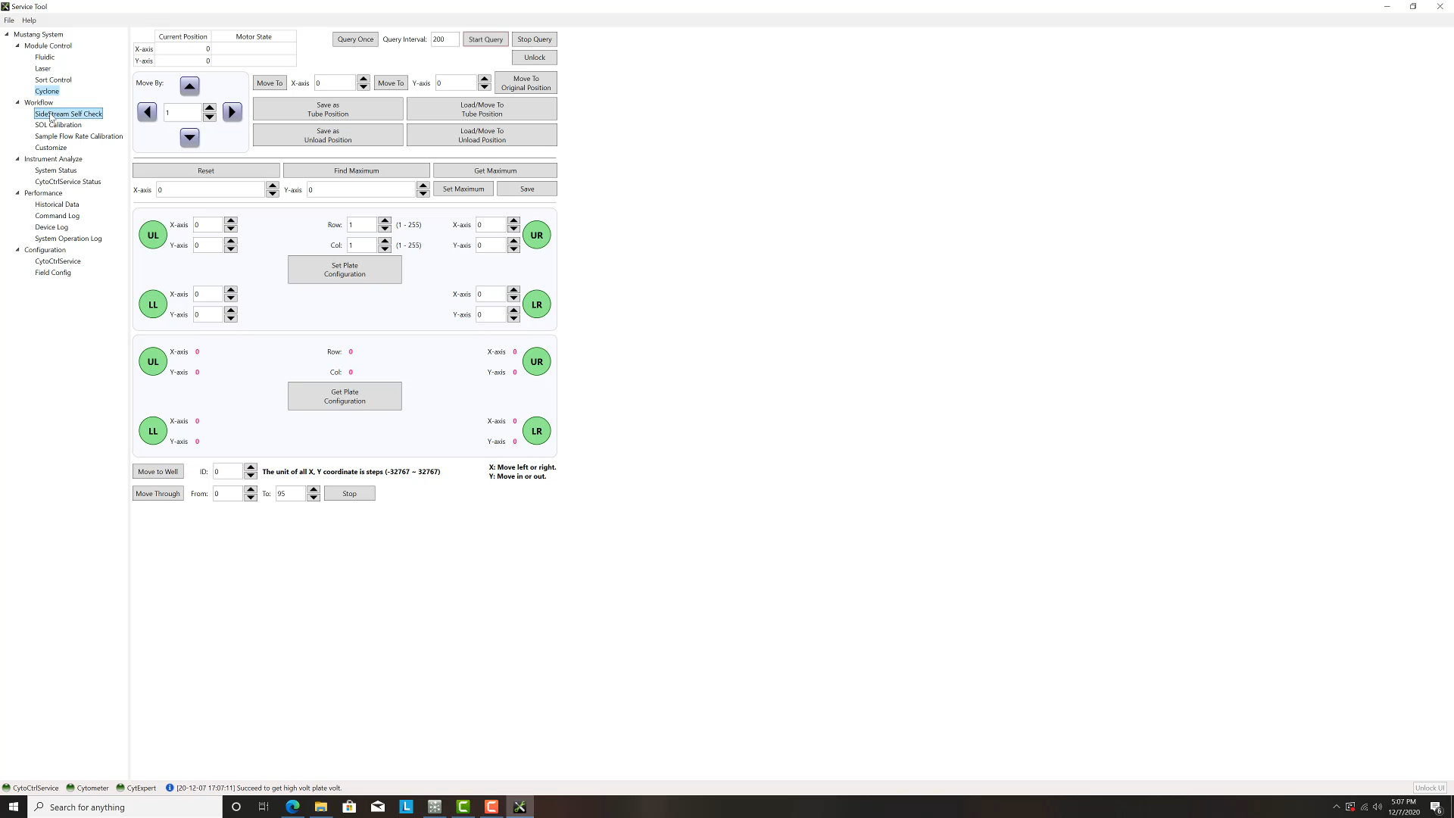Click the Query Interval input field
Image resolution: width=1454 pixels, height=818 pixels.
(x=443, y=39)
